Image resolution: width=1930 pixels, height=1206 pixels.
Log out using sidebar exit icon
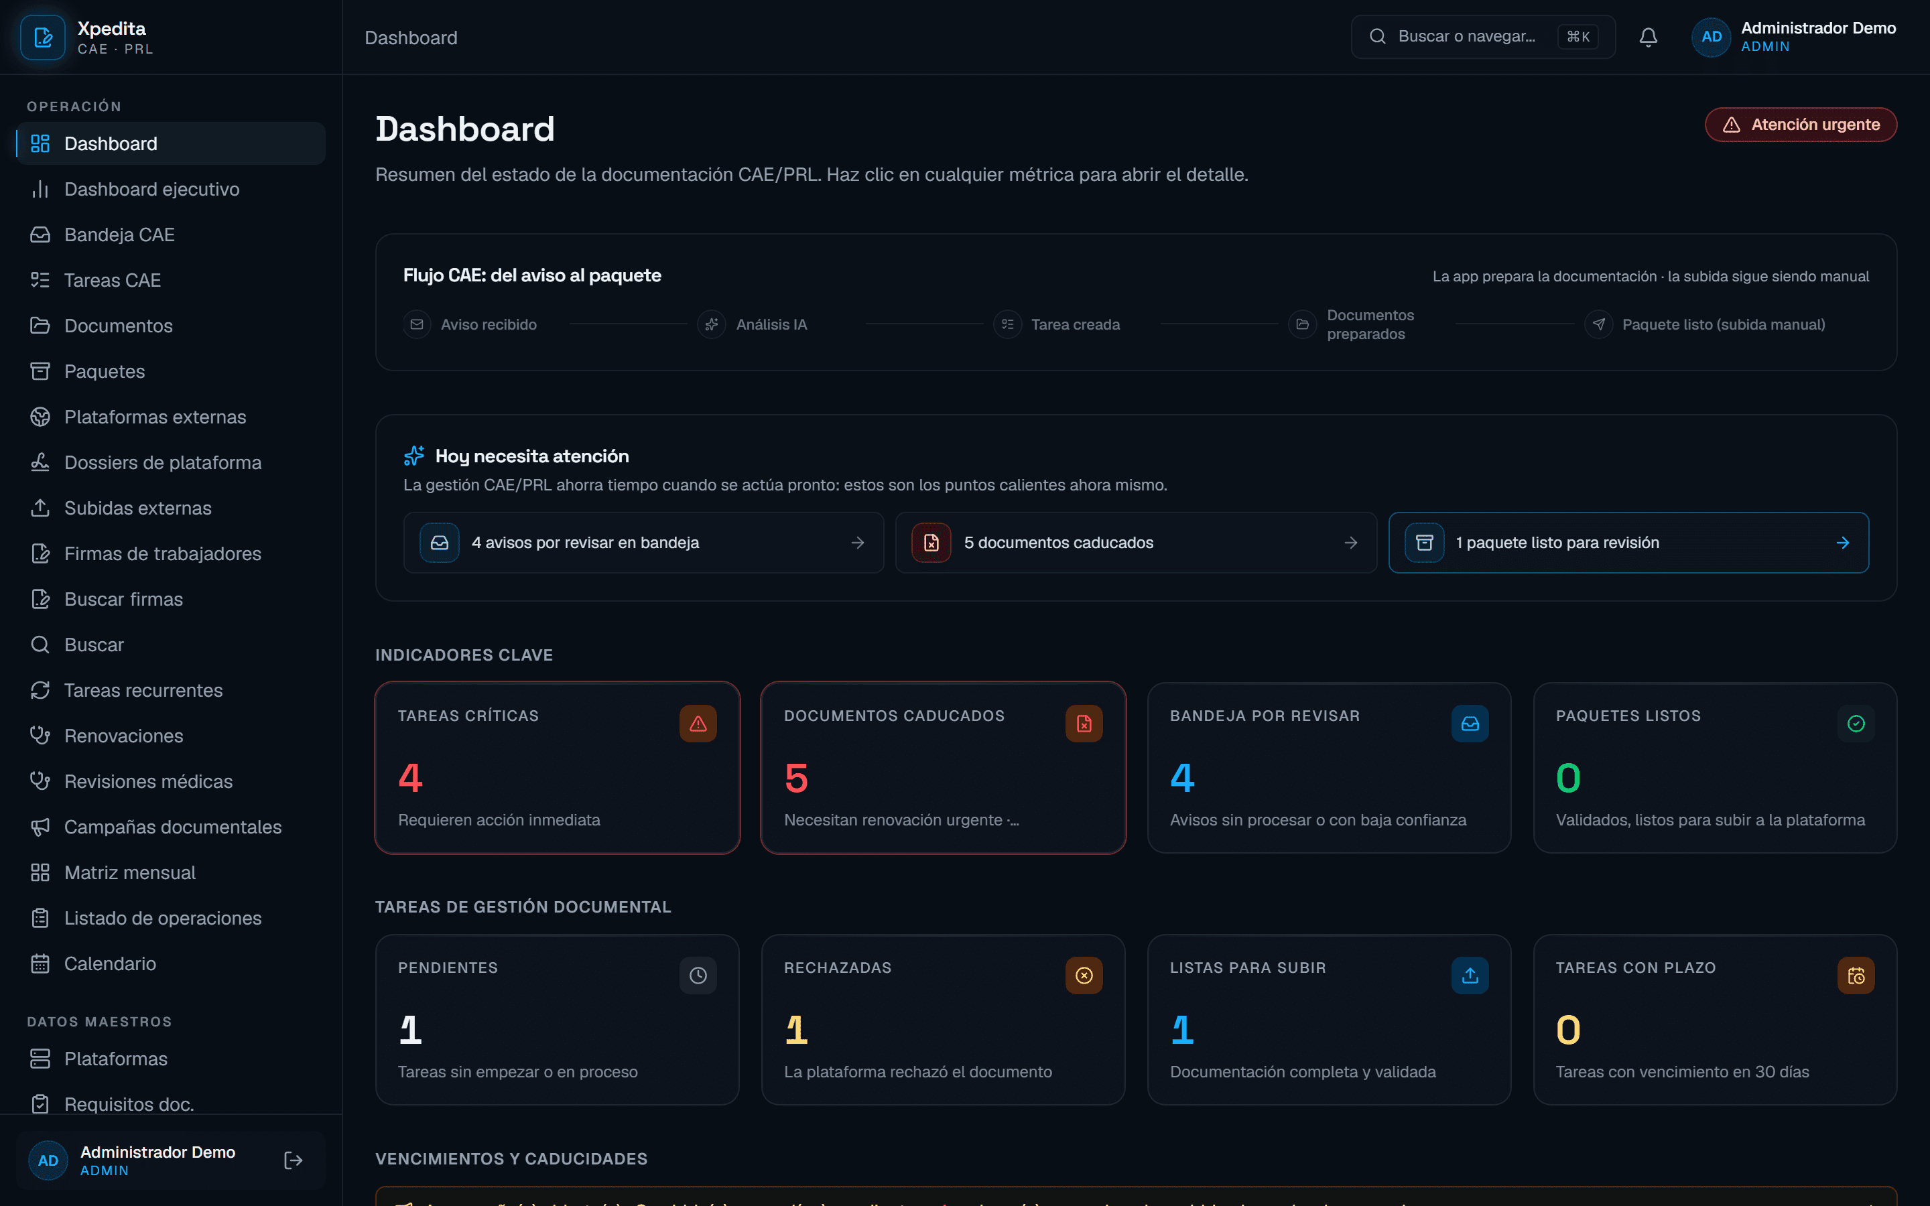point(294,1160)
